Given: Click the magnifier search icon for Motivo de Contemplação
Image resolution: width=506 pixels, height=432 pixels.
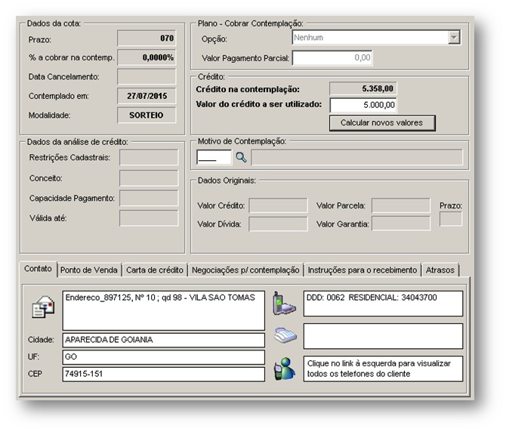Looking at the screenshot, I should tap(241, 157).
